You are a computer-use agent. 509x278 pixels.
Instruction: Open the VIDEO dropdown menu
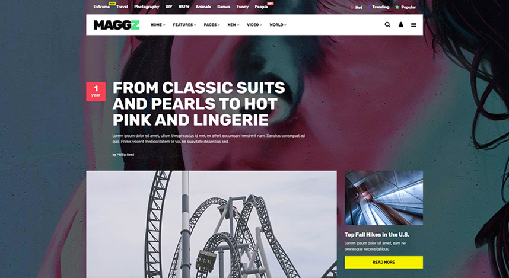pyautogui.click(x=254, y=25)
